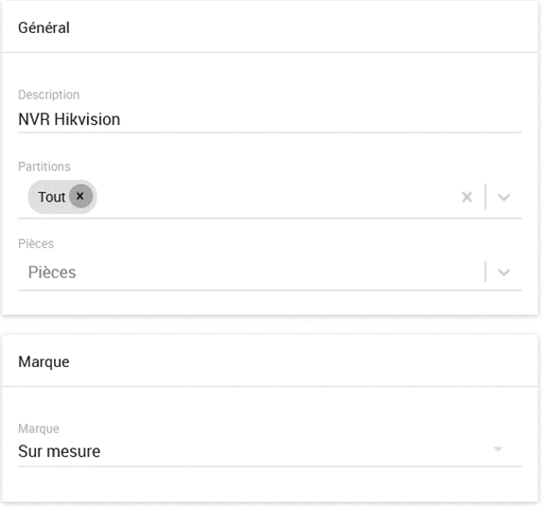Expand the Partitions dropdown chevron

[x=503, y=198]
